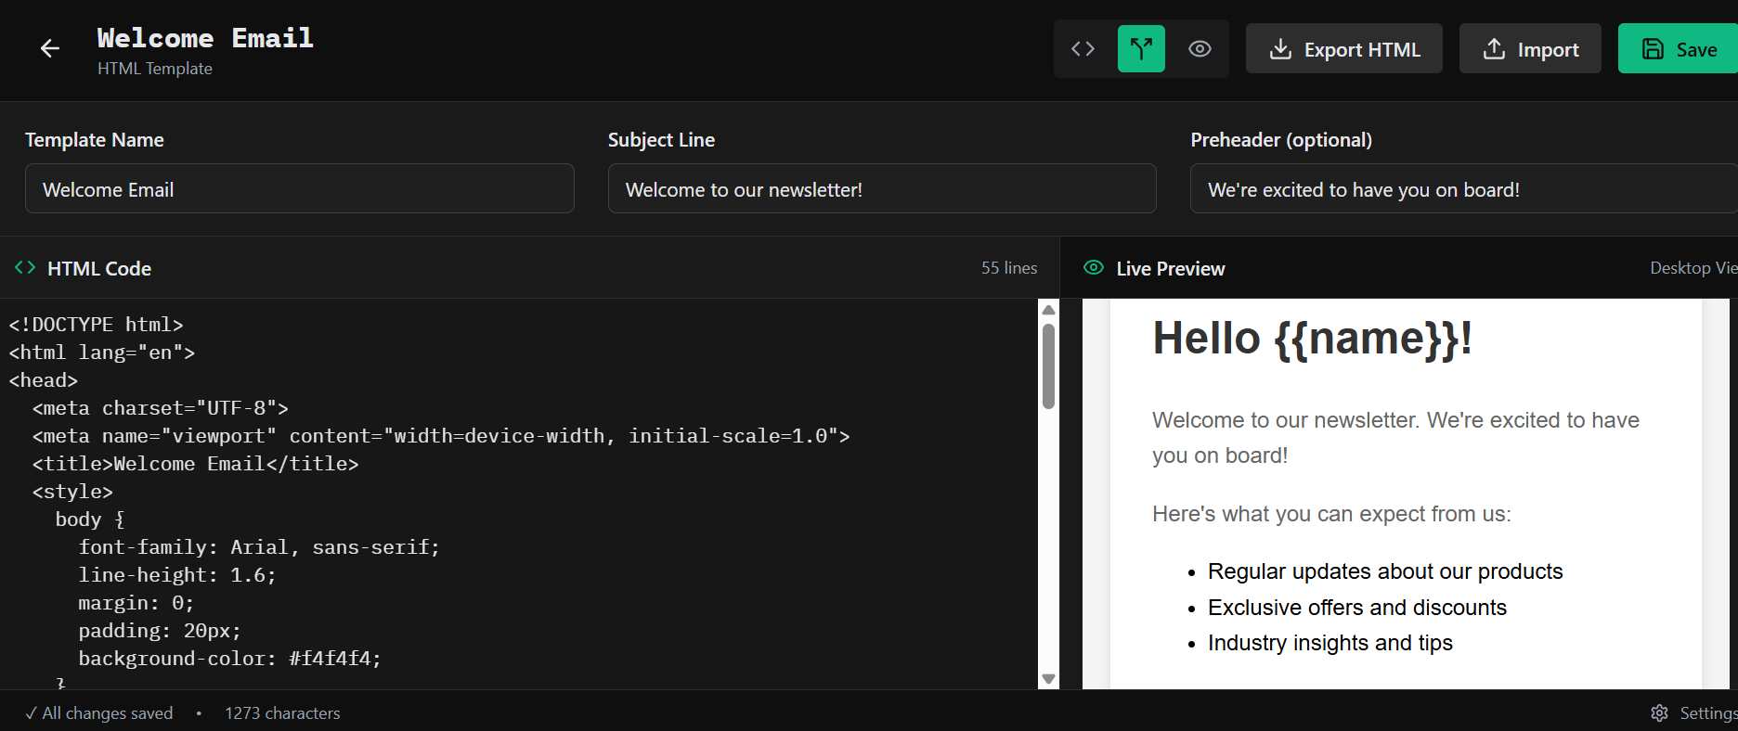Click the Import button
Screen dimensions: 1738x731
point(1529,49)
